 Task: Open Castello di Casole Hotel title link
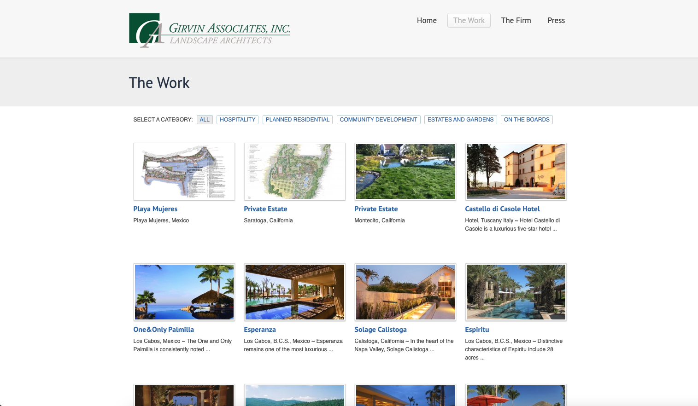tap(502, 209)
